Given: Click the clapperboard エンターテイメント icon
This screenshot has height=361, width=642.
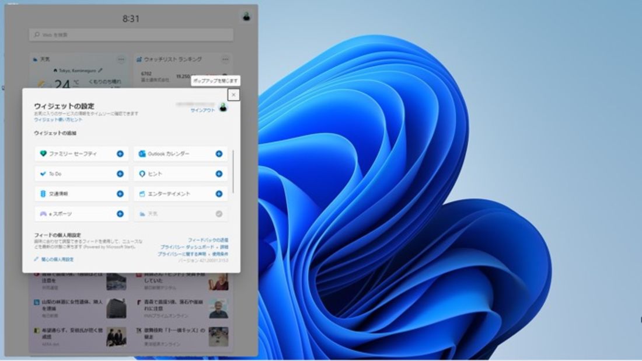Looking at the screenshot, I should (x=142, y=194).
